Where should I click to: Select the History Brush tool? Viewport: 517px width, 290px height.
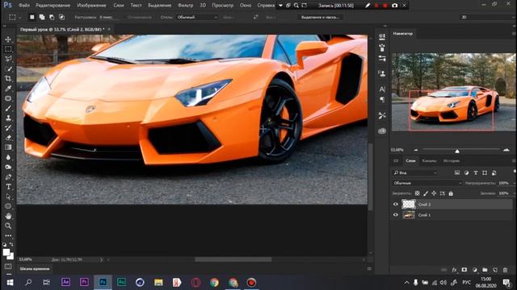pos(8,128)
